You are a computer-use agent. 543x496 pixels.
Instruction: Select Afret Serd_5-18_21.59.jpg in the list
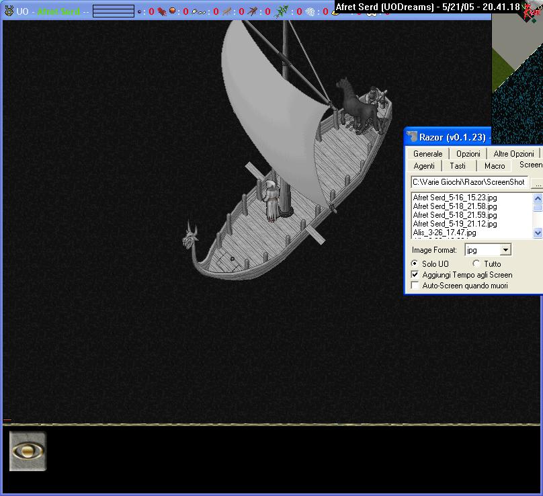click(x=455, y=215)
